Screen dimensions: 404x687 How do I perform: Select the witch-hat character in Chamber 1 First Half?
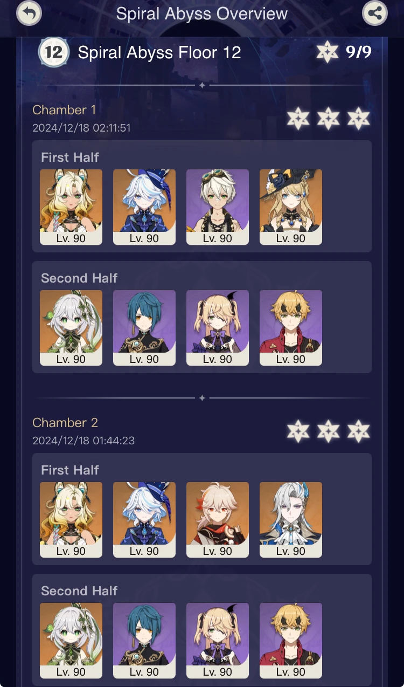tap(291, 207)
